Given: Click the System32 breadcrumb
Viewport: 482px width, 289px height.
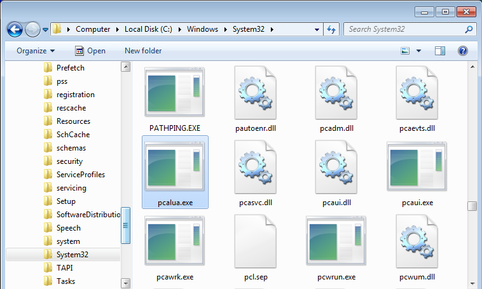Looking at the screenshot, I should pos(249,29).
